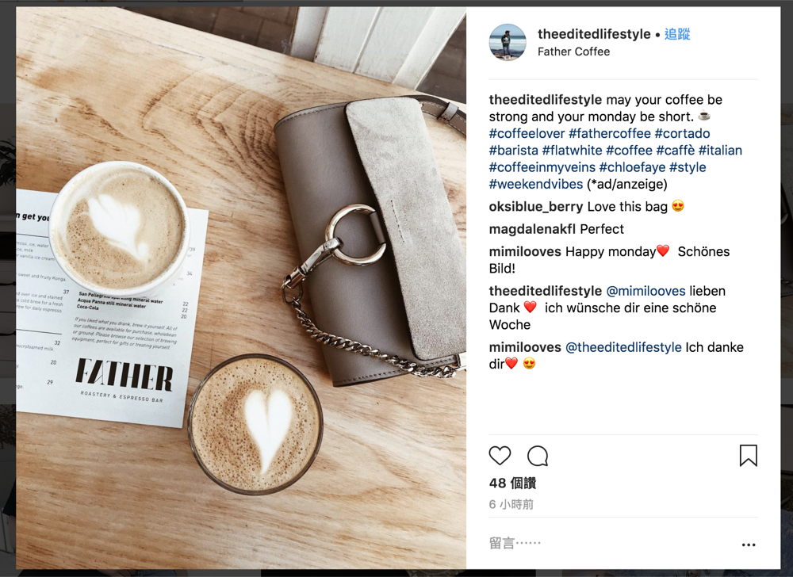Click the coffee and bag post photo
The height and width of the screenshot is (577, 793).
click(241, 288)
